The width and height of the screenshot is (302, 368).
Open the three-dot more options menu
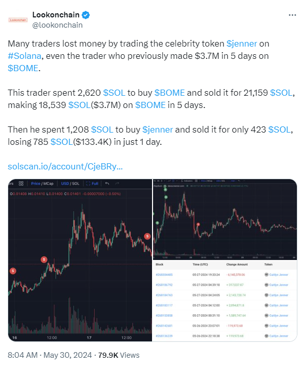(x=292, y=15)
